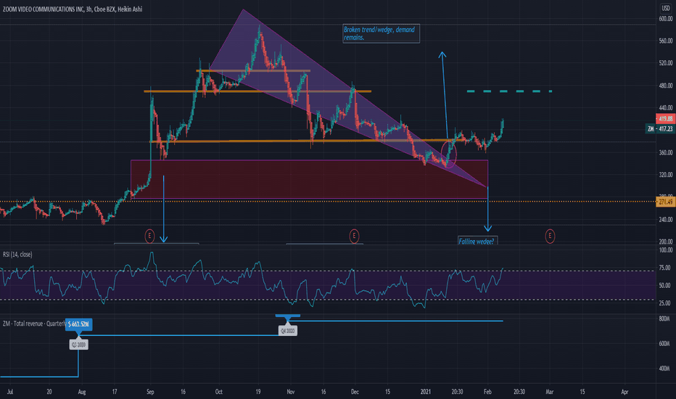The width and height of the screenshot is (676, 399).
Task: Click the 240.00 price axis label
Action: pyautogui.click(x=665, y=219)
